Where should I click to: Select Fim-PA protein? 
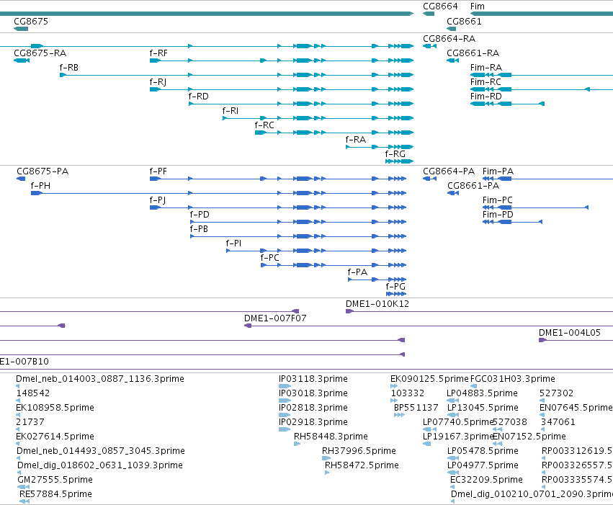498,171
